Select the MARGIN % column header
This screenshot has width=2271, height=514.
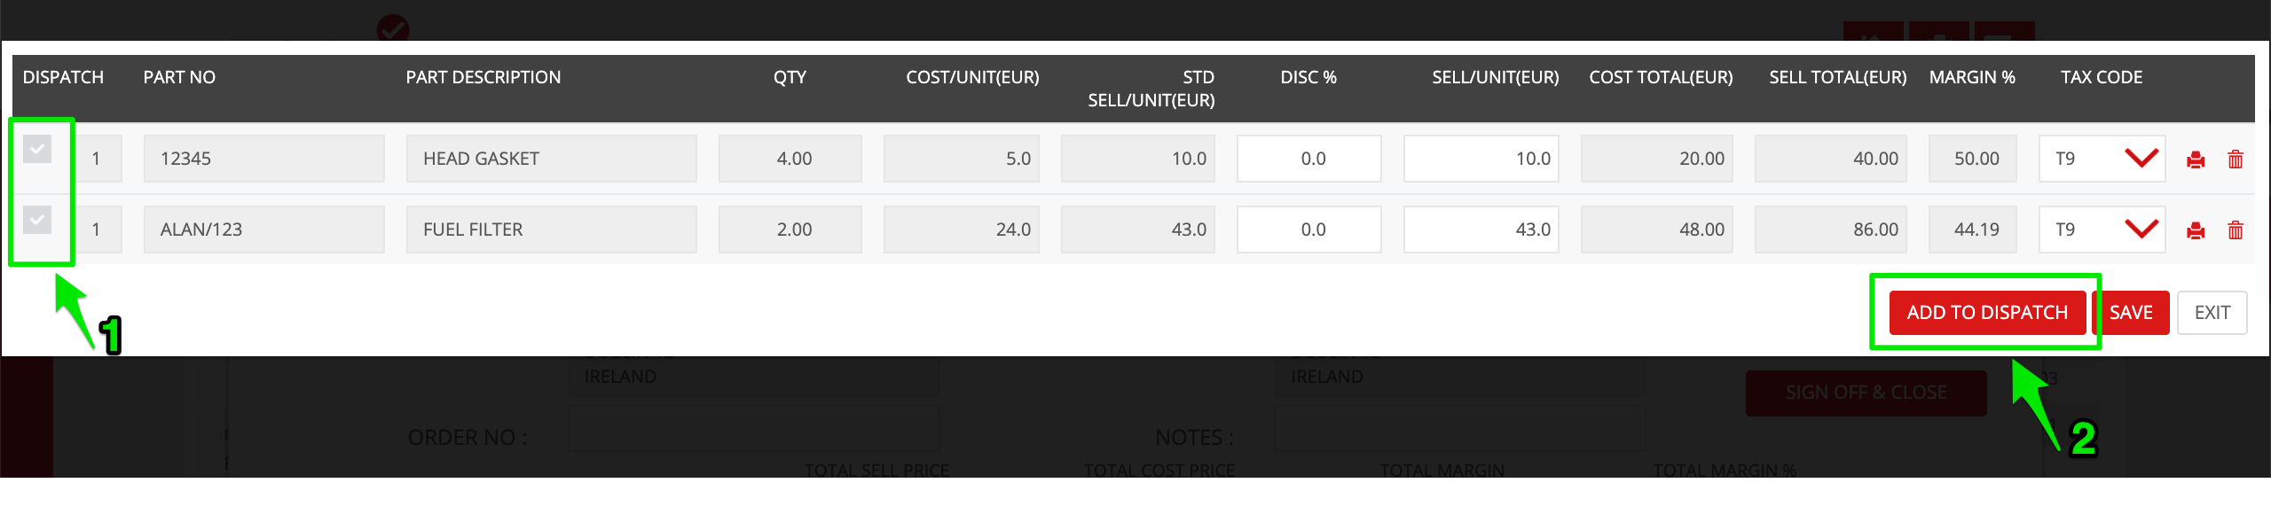[1972, 77]
